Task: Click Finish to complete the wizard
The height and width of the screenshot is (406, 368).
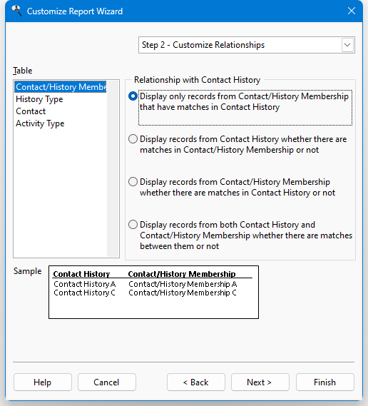Action: (325, 382)
